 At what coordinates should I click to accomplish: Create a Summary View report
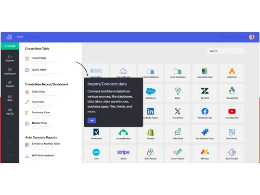pyautogui.click(x=41, y=112)
